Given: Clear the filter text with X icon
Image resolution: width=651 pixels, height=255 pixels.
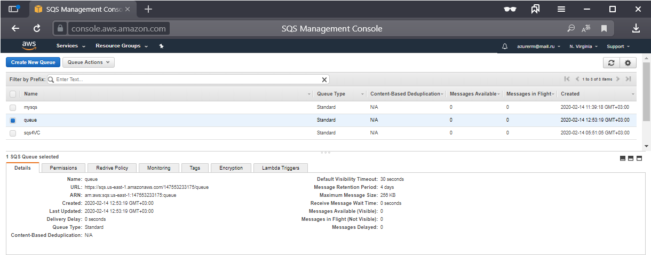Looking at the screenshot, I should 324,79.
